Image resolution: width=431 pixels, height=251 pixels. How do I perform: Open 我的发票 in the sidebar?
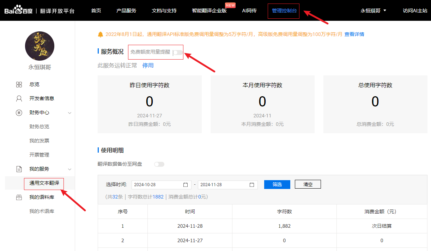(39, 141)
